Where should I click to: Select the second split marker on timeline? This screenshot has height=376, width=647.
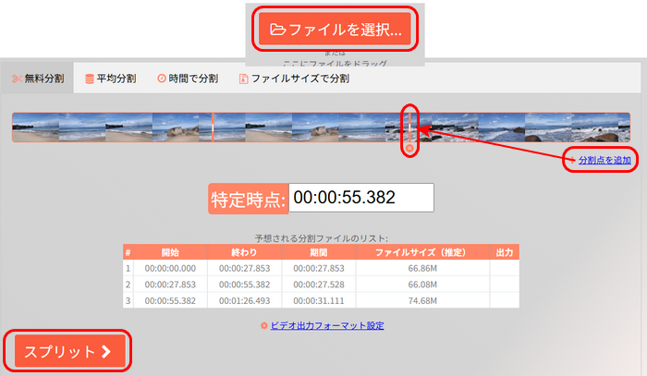coord(409,127)
